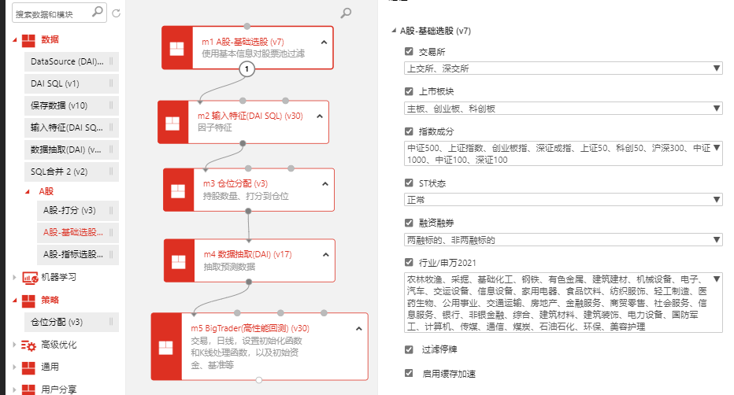Collapse the m1 node with its chevron

(324, 42)
